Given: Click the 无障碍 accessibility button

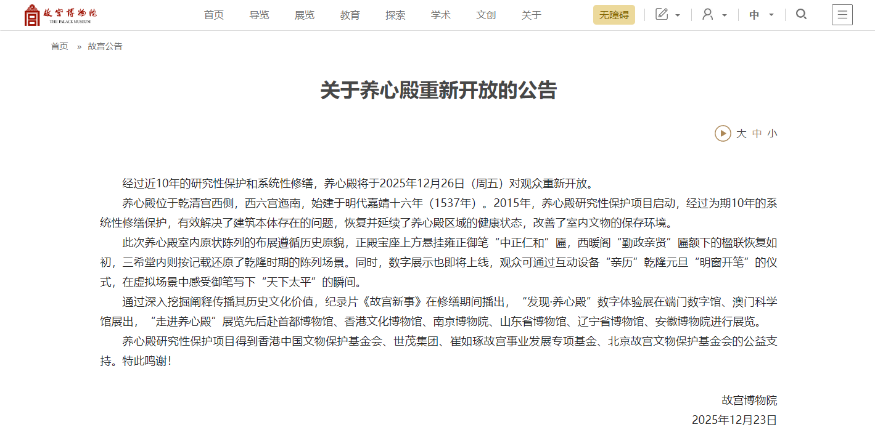Looking at the screenshot, I should [614, 15].
